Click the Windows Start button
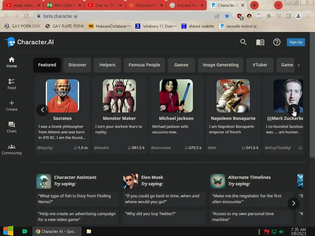The image size is (315, 236). (8, 231)
